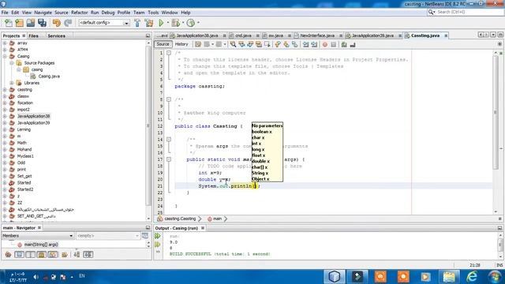Click the Clean and Build icon
The height and width of the screenshot is (284, 505).
(x=149, y=23)
